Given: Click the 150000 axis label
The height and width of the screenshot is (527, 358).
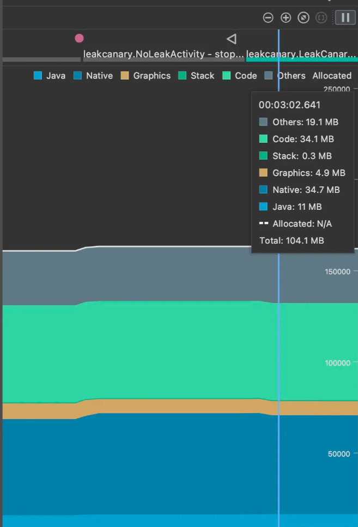Looking at the screenshot, I should point(337,271).
